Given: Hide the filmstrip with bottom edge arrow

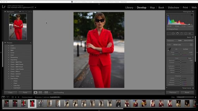Looking at the screenshot, I should 99,110.
